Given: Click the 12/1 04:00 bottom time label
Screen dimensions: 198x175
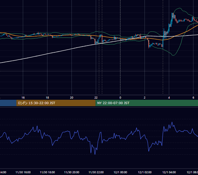Looking at the screenshot, I should click(x=169, y=172).
